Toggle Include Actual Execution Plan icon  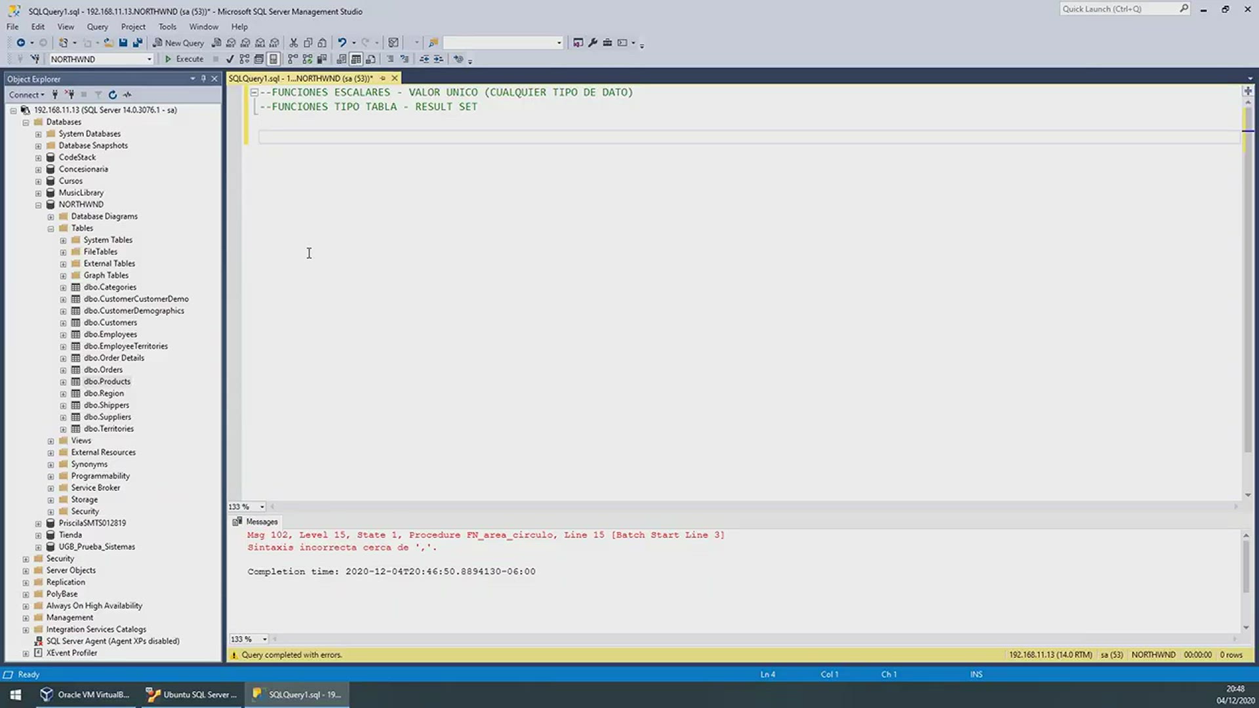(292, 59)
